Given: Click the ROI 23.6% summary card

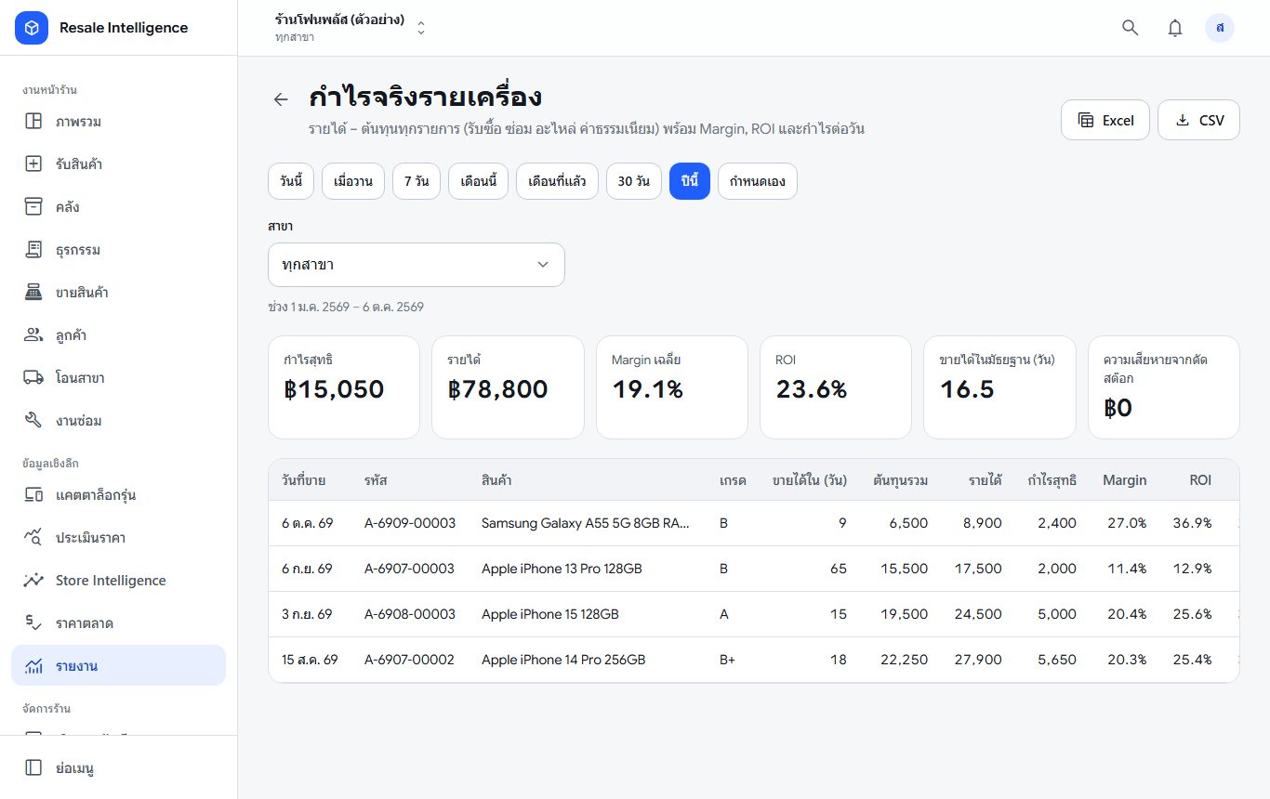Looking at the screenshot, I should coord(836,387).
